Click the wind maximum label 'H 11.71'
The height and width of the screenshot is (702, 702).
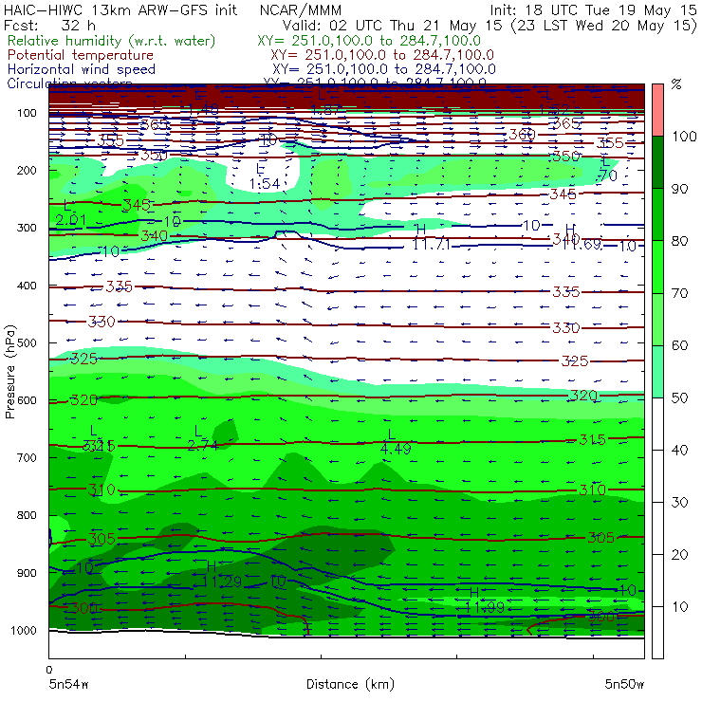tap(431, 237)
